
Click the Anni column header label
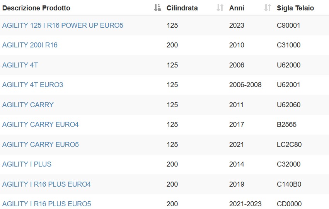tap(237, 8)
